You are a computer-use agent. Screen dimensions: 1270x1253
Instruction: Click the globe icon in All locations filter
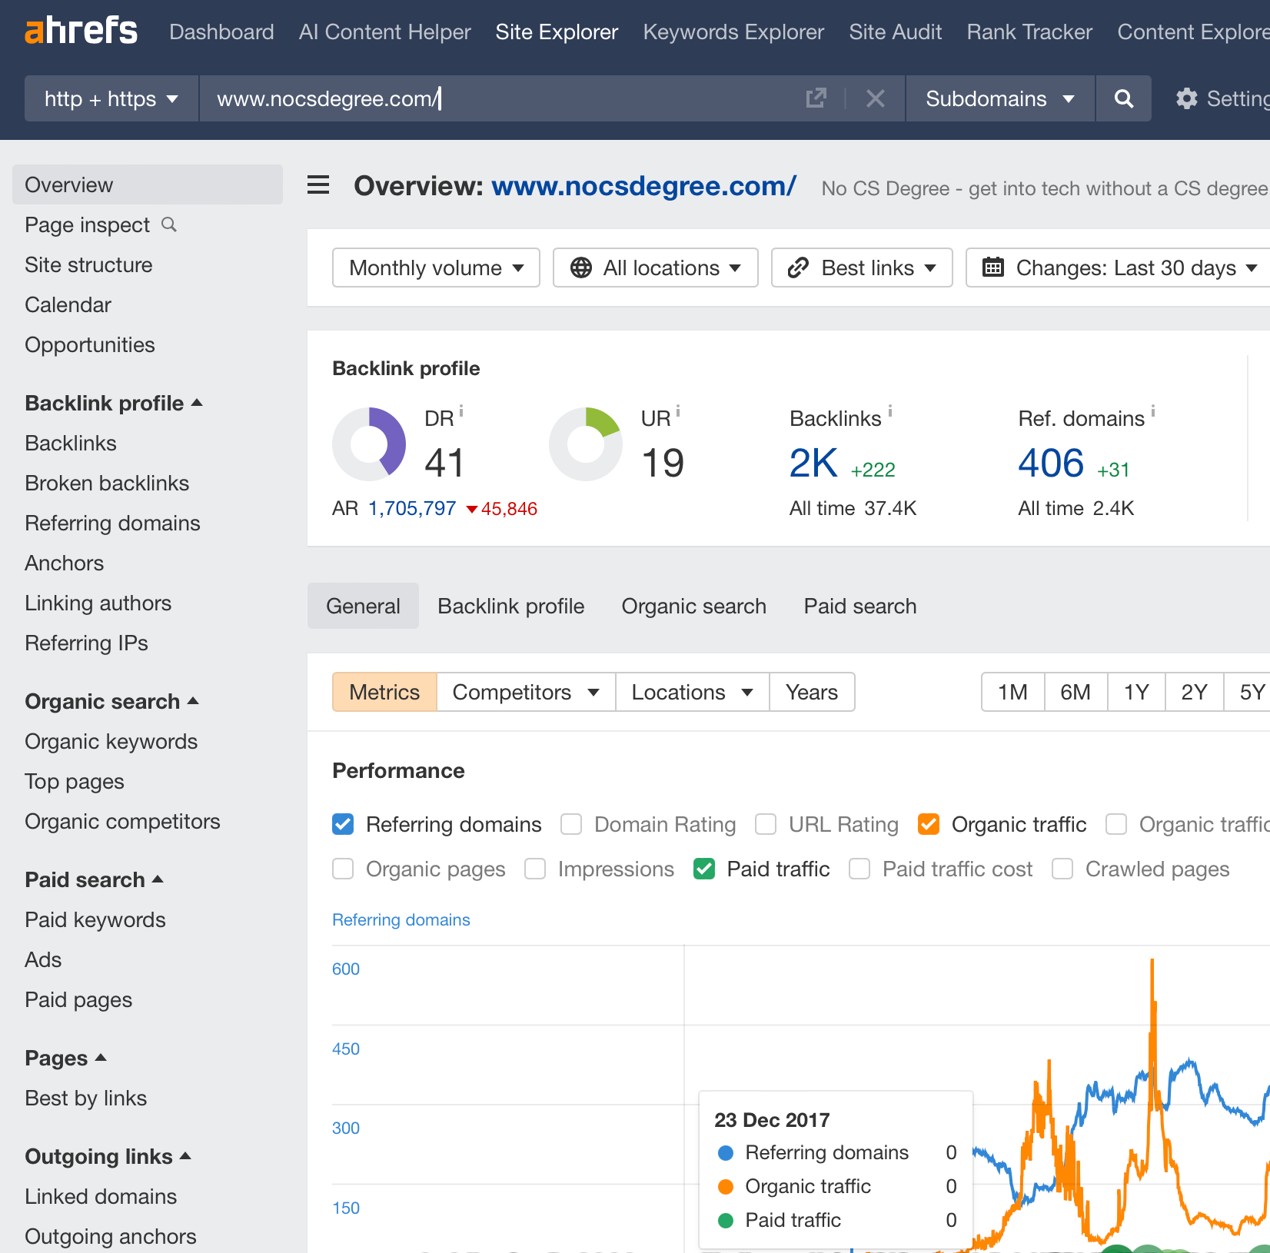click(x=582, y=268)
